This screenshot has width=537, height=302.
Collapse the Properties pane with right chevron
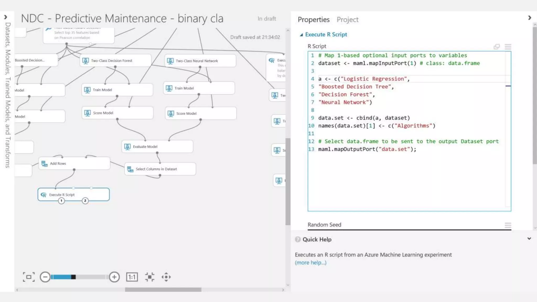pyautogui.click(x=529, y=18)
